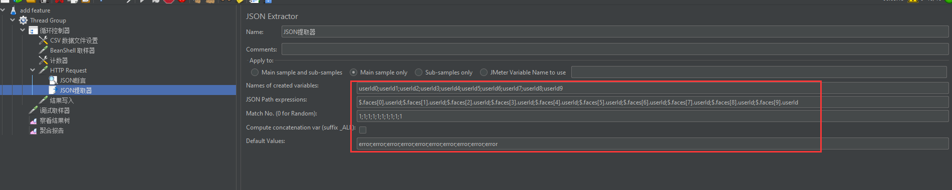952x190 pixels.
Task: Click the dropper icon beside BeanShell 取样器
Action: click(x=44, y=50)
